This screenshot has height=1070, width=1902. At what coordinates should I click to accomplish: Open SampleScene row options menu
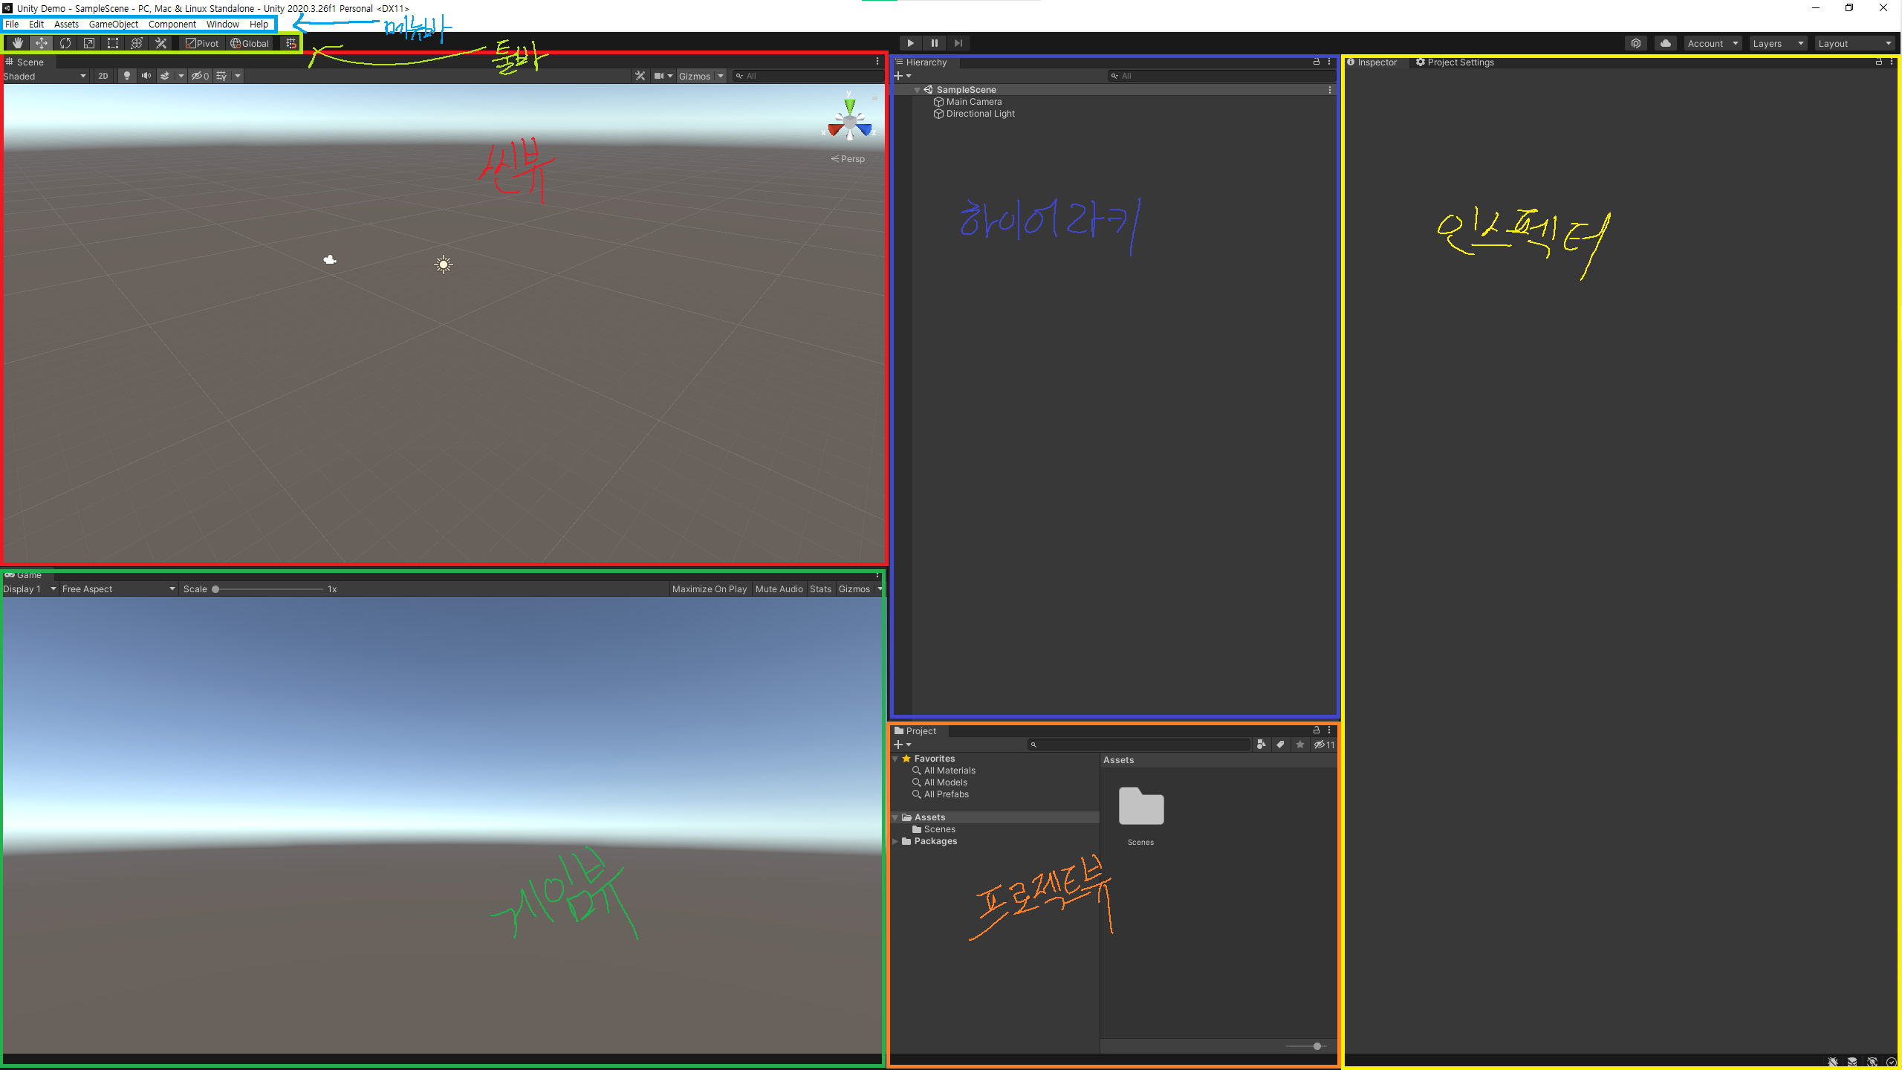point(1330,90)
